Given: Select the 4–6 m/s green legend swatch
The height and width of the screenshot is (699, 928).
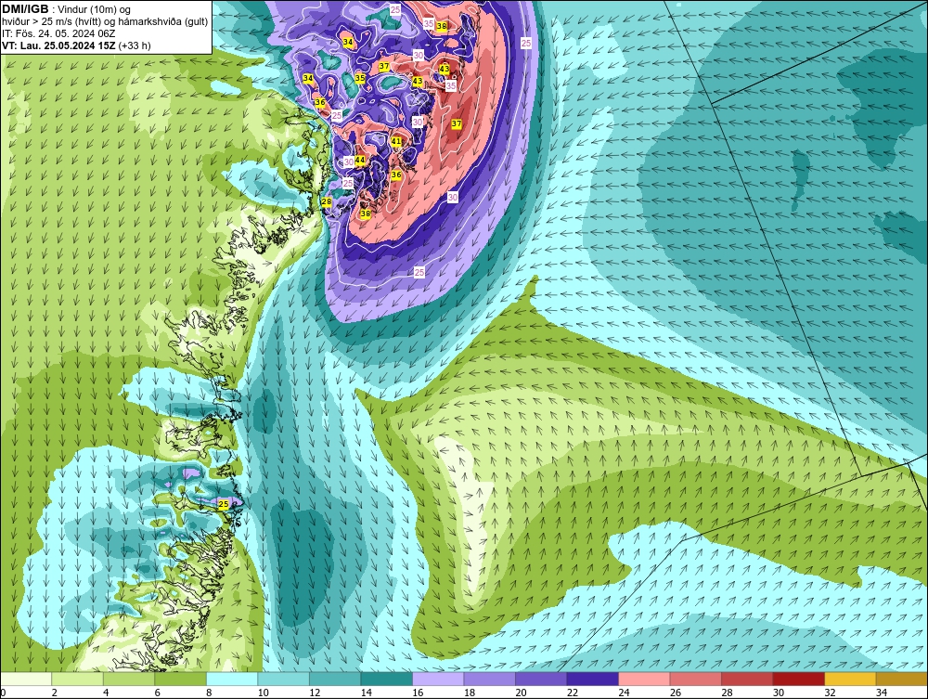Looking at the screenshot, I should coord(129,679).
